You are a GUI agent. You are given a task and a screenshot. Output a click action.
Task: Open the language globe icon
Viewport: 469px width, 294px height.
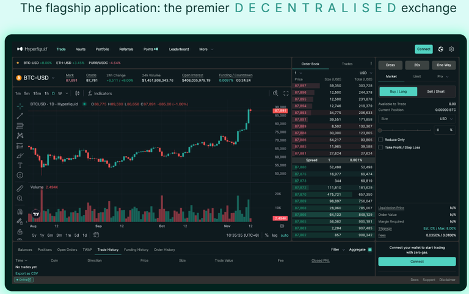coord(440,49)
